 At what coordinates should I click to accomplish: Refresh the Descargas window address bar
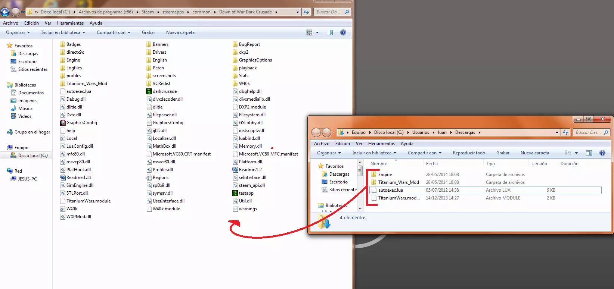pyautogui.click(x=565, y=132)
